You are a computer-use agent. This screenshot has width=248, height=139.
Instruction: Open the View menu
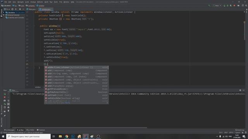14,2
